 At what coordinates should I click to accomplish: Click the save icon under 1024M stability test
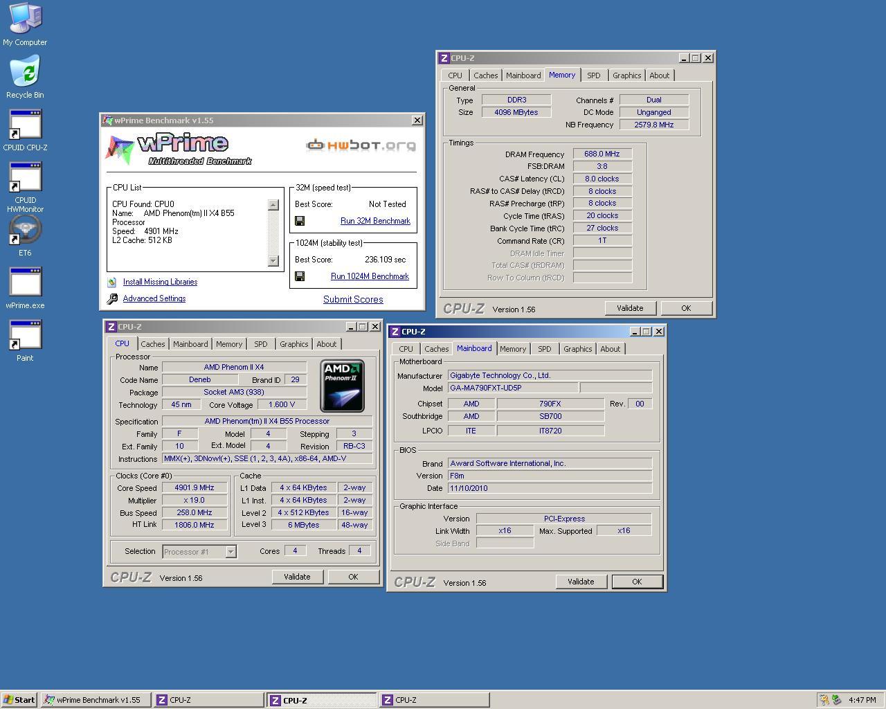click(x=300, y=276)
